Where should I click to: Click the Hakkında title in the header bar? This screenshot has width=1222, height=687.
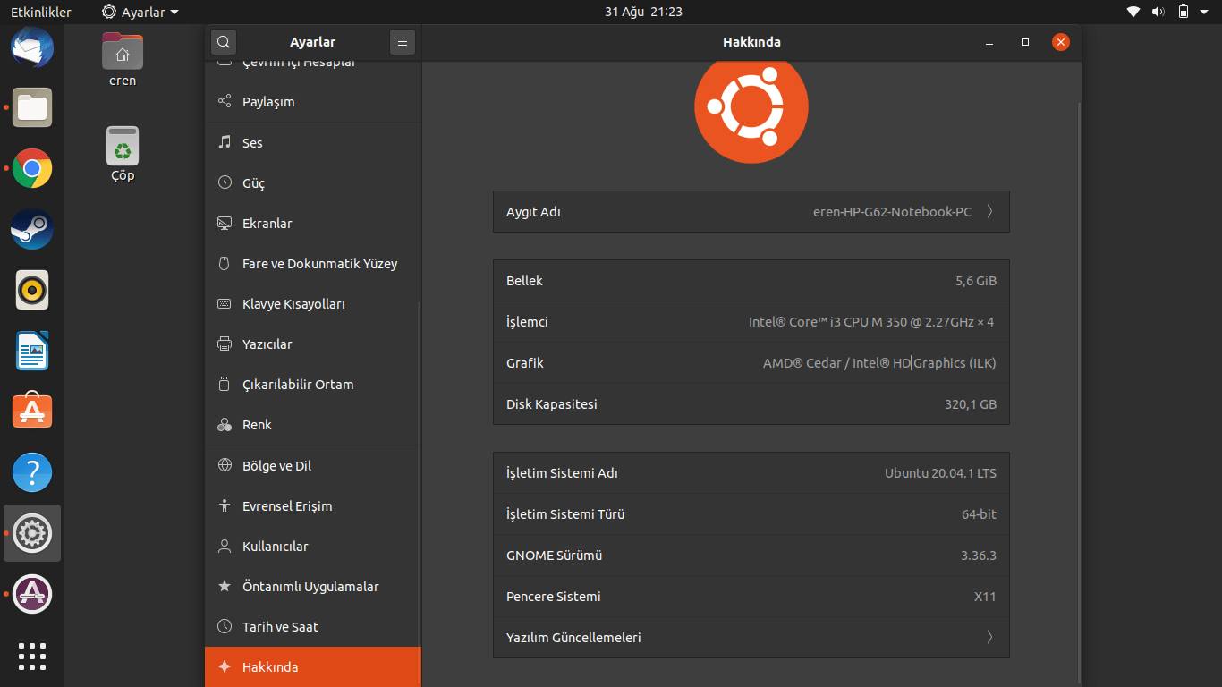pos(751,42)
